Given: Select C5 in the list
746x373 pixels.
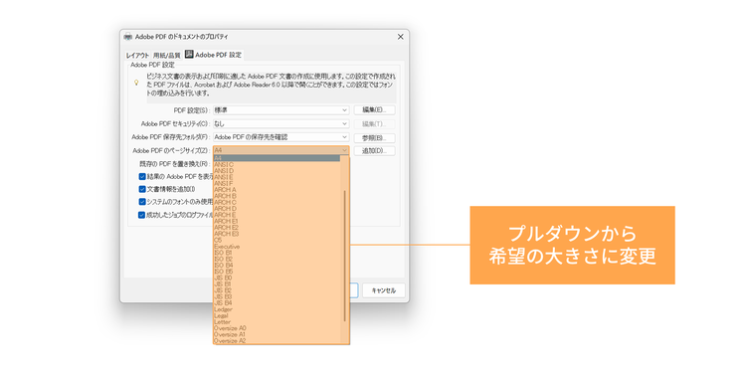Looking at the screenshot, I should tap(277, 241).
